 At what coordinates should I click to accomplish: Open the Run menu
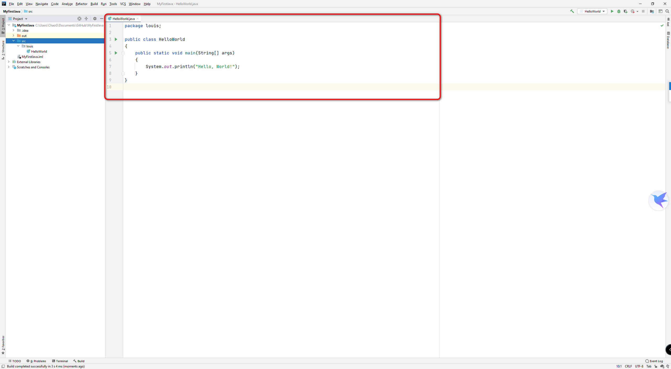pos(103,4)
